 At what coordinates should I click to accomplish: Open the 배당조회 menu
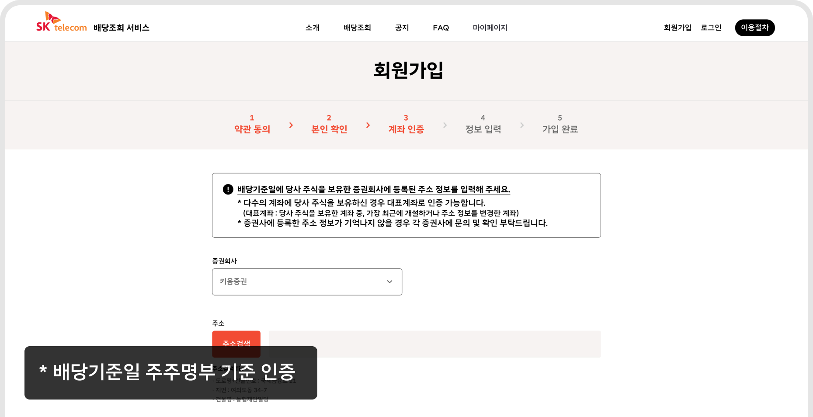point(357,28)
